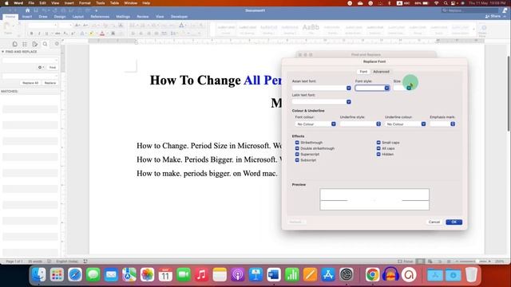
Task: Click Replace All in sidebar
Action: coord(30,83)
